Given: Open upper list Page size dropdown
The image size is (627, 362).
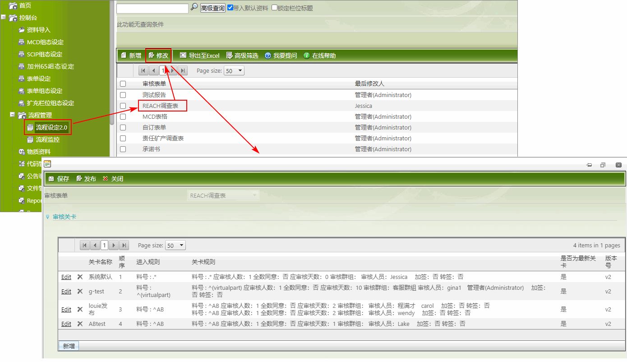Looking at the screenshot, I should (234, 71).
